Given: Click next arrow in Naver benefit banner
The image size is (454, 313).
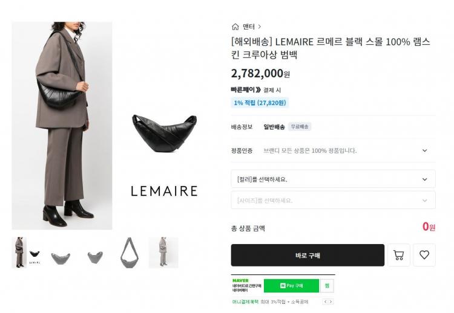Looking at the screenshot, I should (x=331, y=302).
